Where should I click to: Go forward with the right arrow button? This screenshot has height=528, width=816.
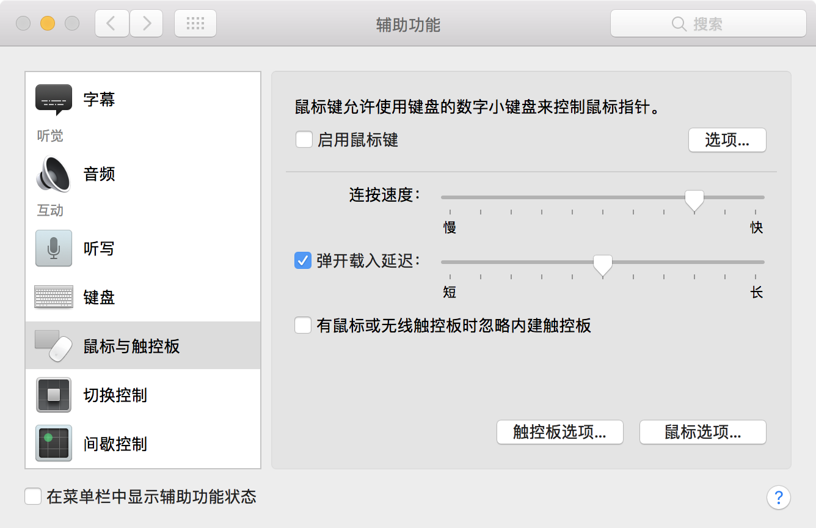pyautogui.click(x=146, y=24)
